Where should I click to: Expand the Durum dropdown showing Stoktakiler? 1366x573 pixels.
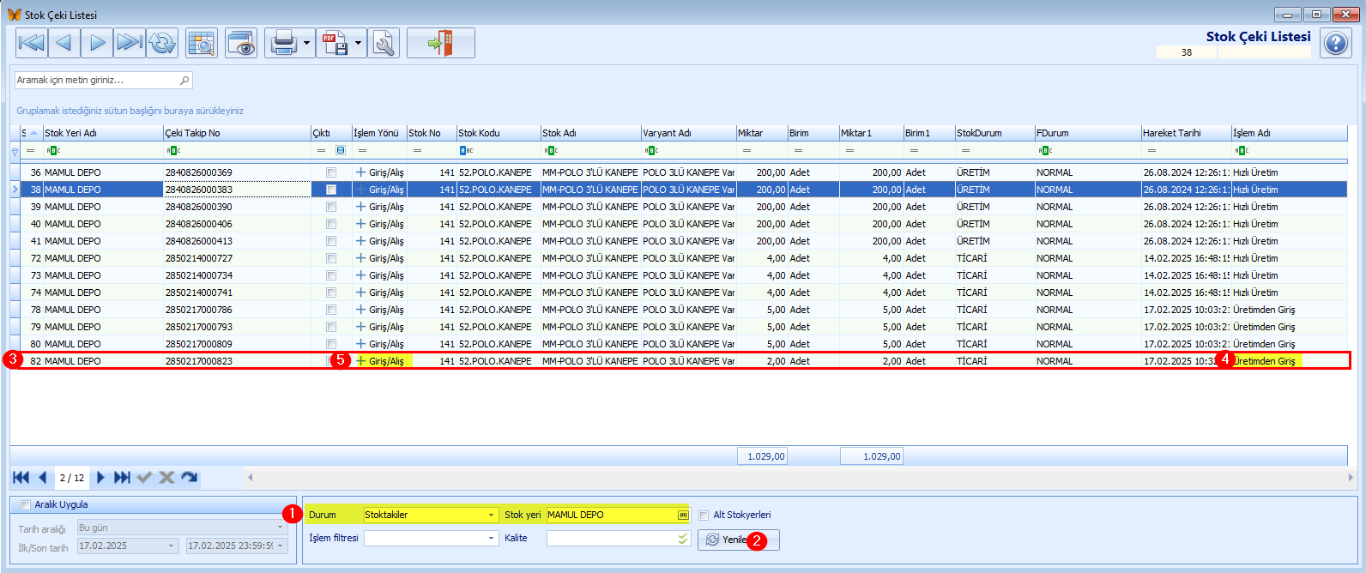[x=492, y=515]
